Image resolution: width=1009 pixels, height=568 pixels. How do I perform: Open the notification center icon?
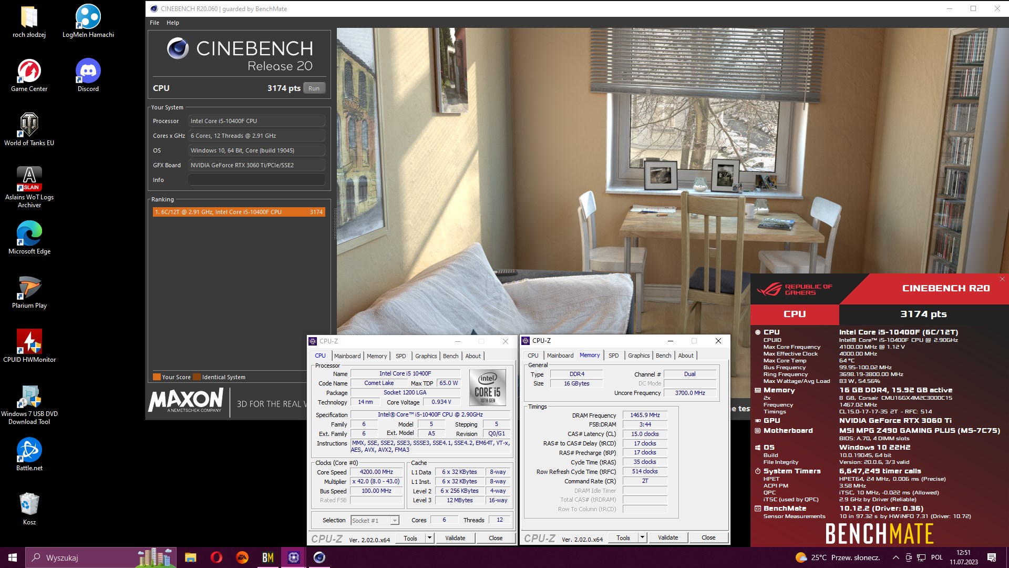(992, 557)
